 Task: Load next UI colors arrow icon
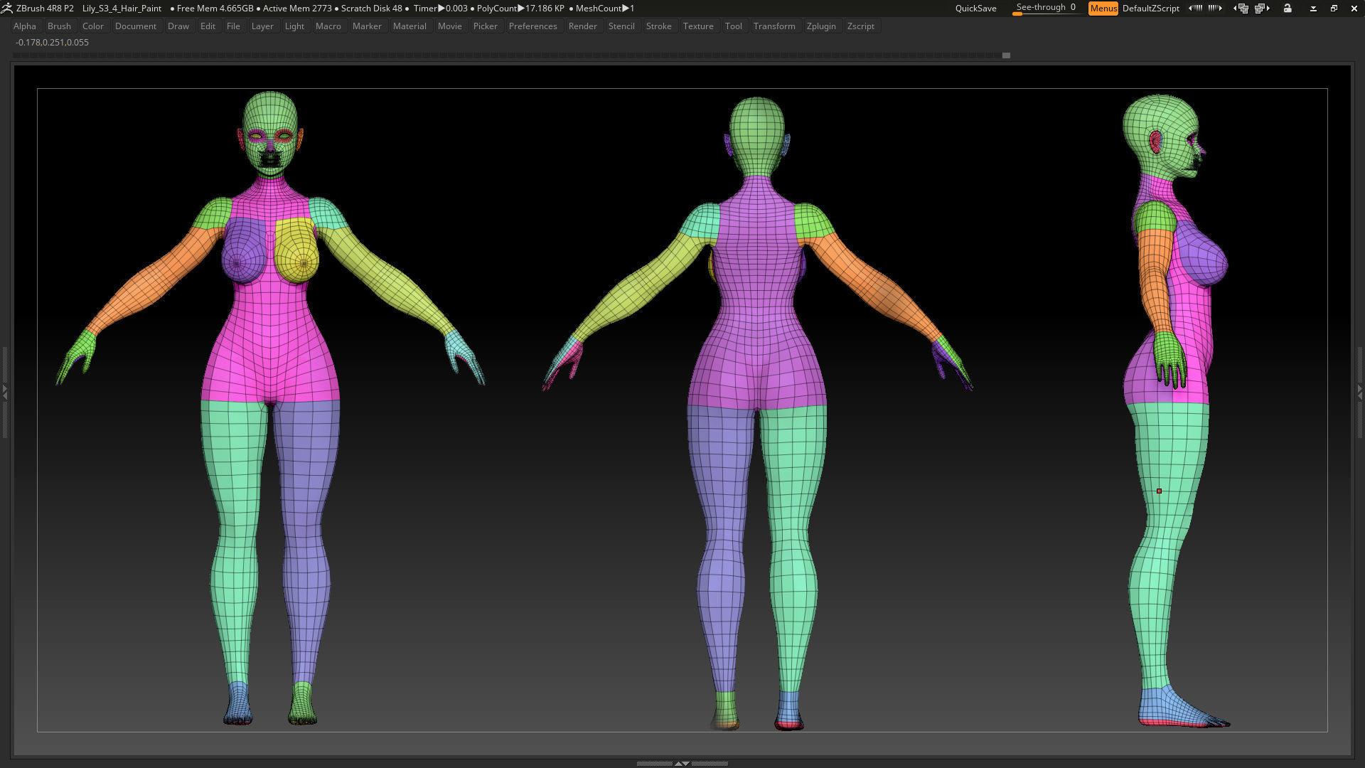1215,9
